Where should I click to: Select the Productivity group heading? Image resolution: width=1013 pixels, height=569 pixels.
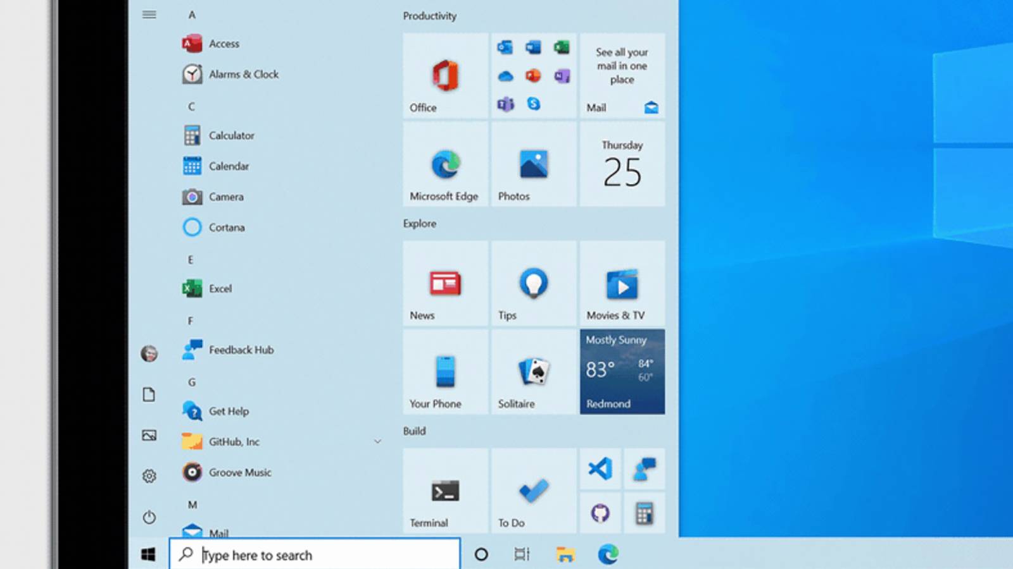click(430, 16)
